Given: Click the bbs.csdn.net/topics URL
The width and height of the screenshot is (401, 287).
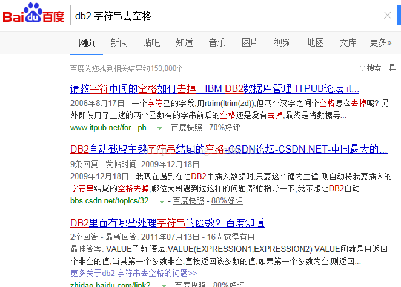Looking at the screenshot, I should click(113, 201).
